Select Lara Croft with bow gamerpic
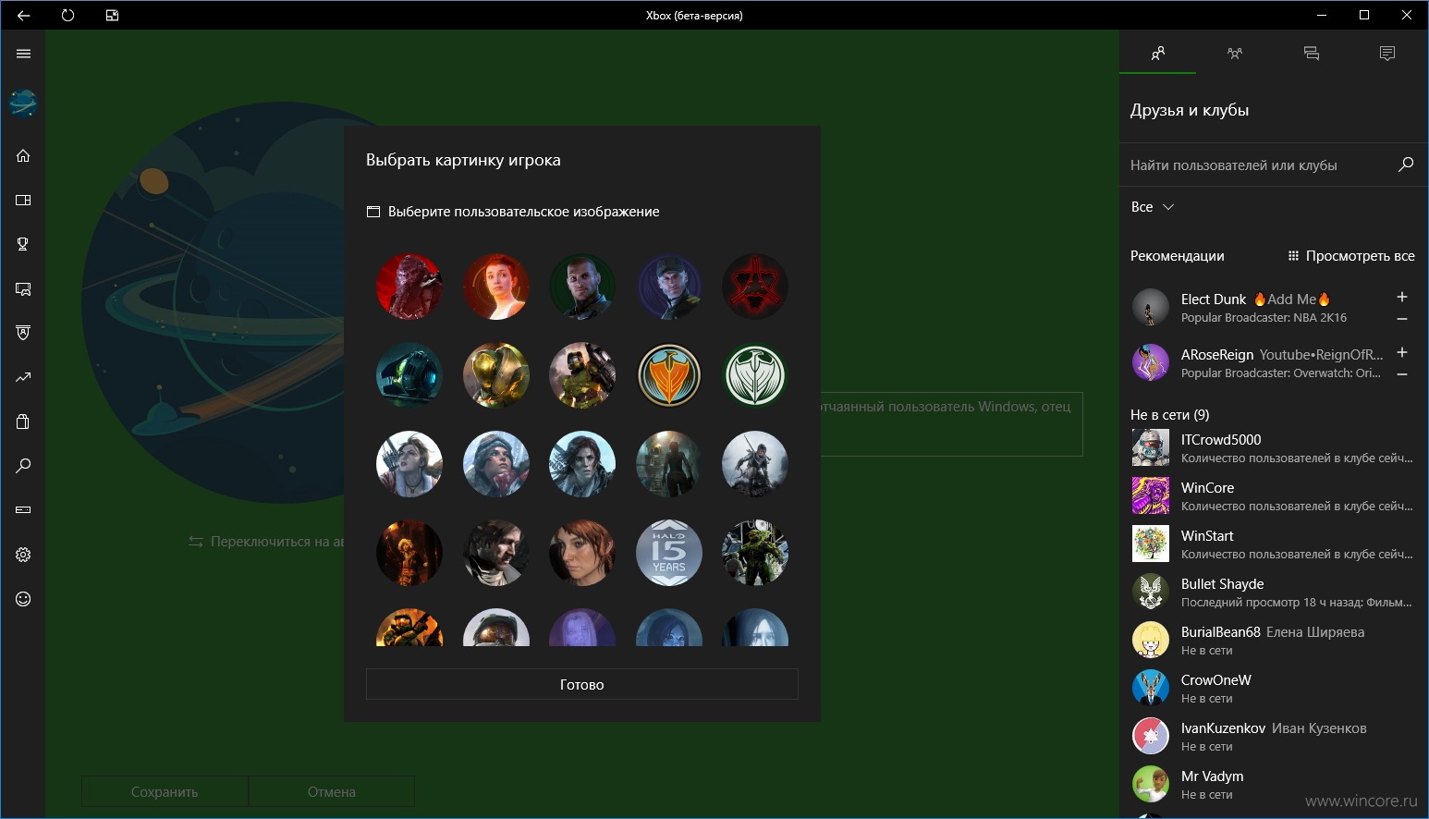 409,464
